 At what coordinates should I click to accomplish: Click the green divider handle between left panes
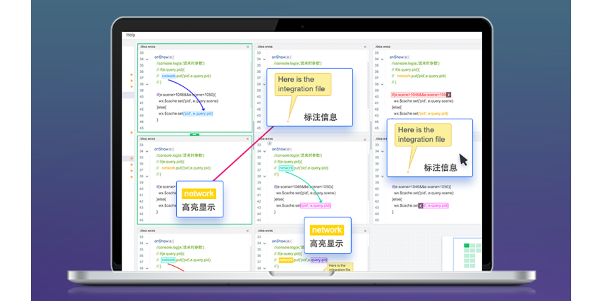pos(194,134)
